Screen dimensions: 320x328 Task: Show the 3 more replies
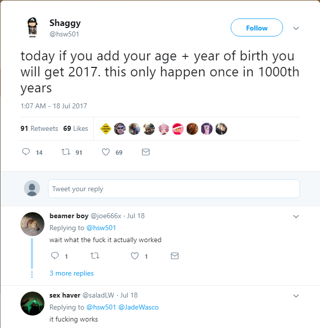tap(71, 273)
